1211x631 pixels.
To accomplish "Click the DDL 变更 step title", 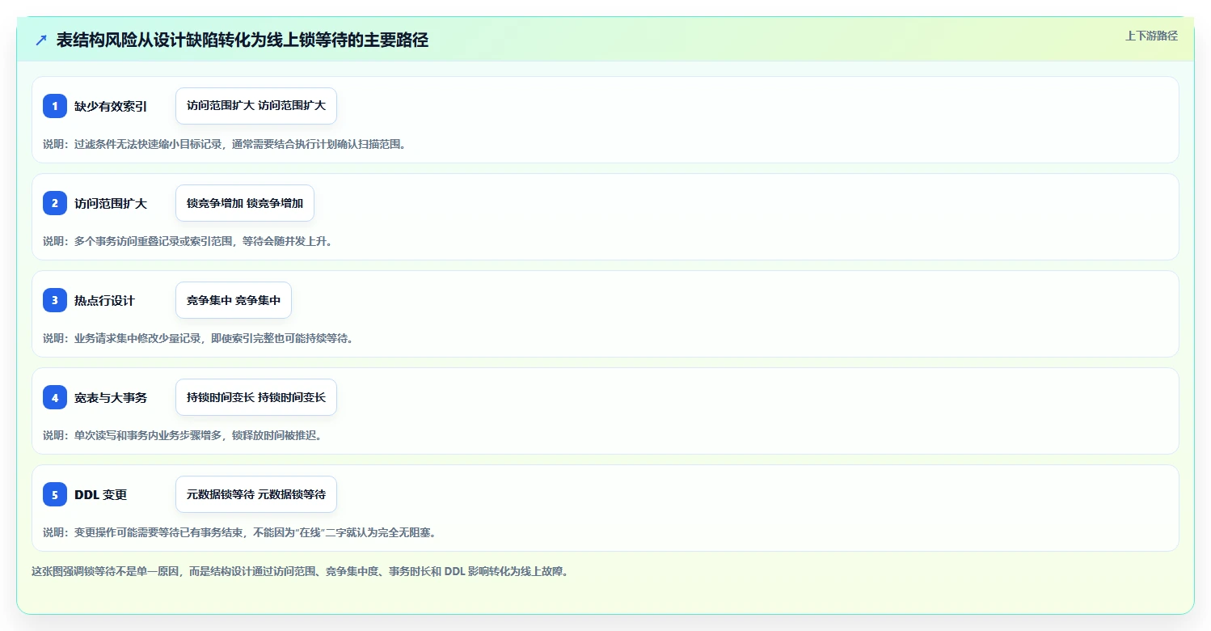I will 101,494.
